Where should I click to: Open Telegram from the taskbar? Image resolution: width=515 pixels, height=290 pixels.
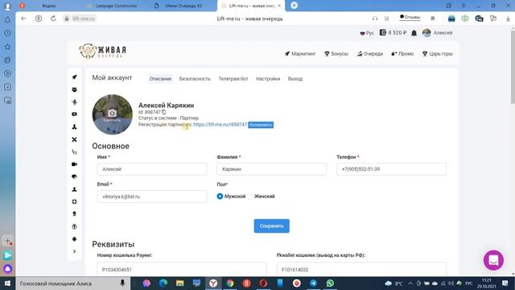coord(313,283)
